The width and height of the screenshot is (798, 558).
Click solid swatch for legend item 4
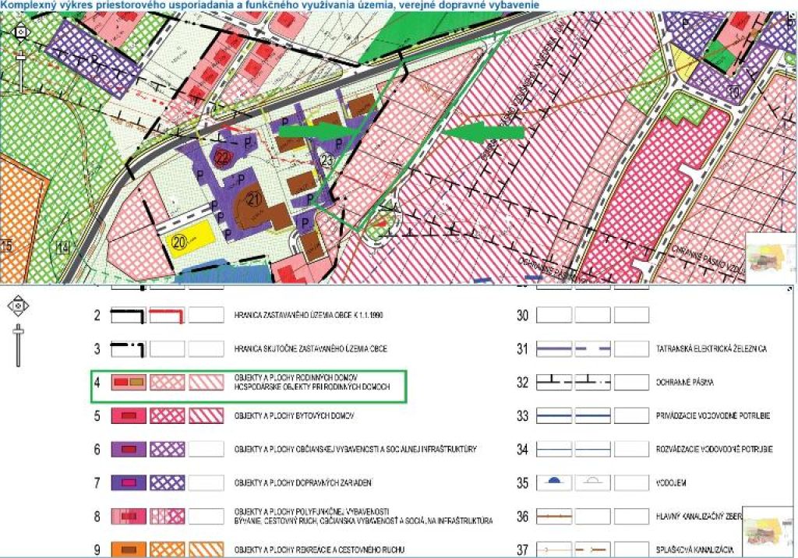coord(128,382)
